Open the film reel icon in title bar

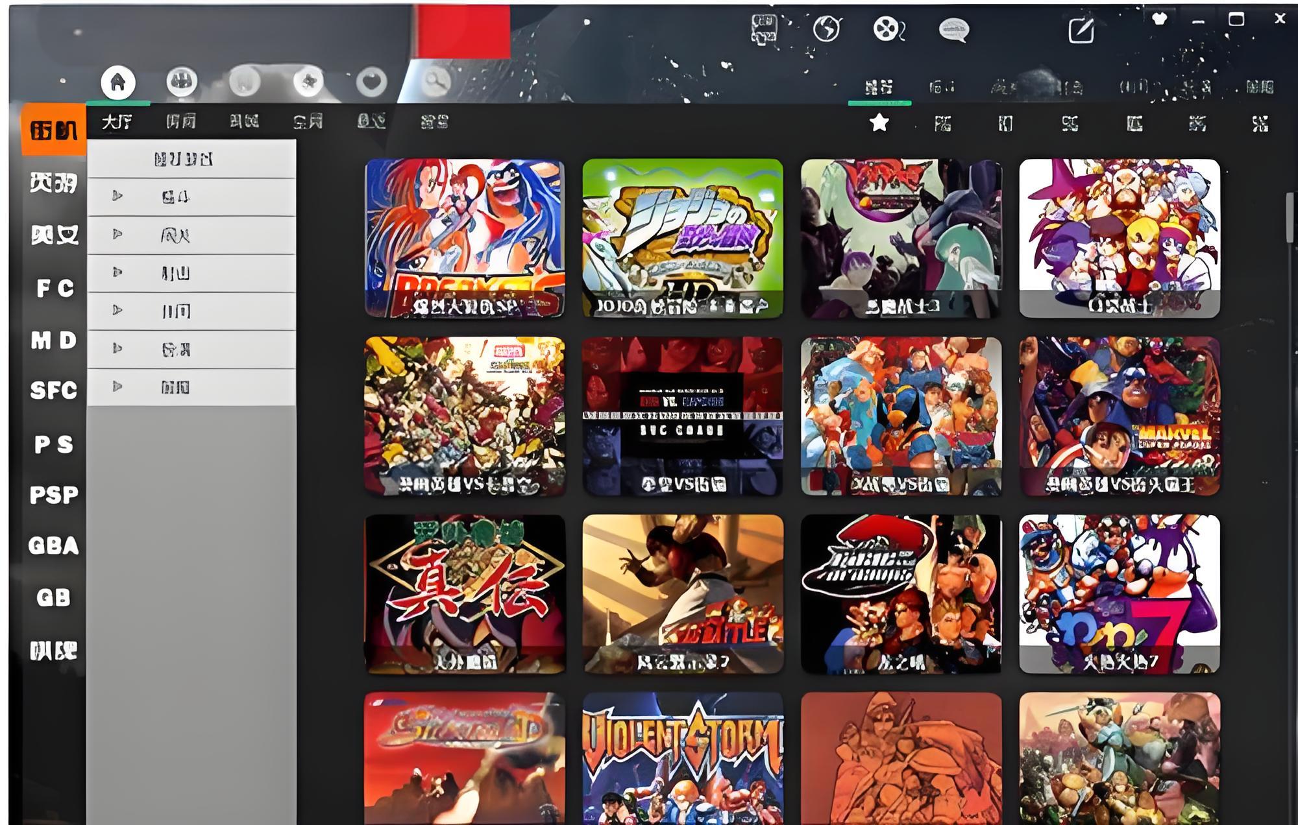(x=888, y=29)
